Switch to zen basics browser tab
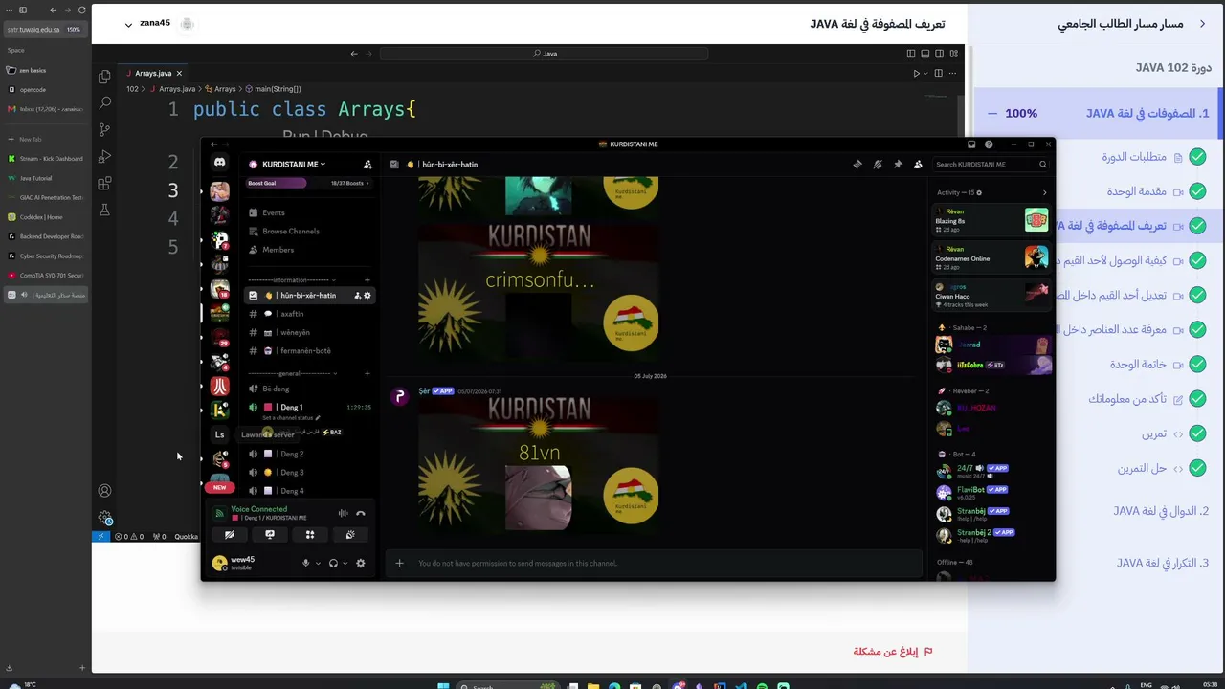 [x=46, y=70]
